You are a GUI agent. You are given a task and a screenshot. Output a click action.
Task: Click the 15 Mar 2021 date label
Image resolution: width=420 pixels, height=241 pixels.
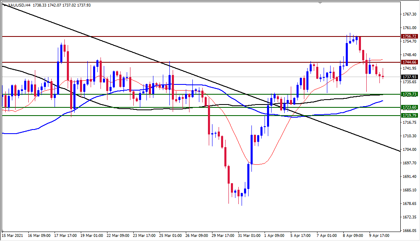pos(13,236)
